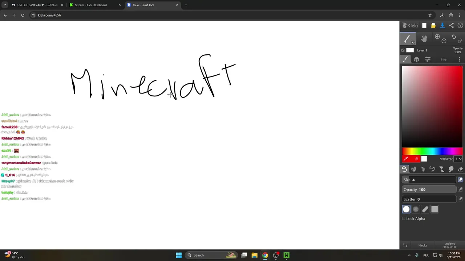
Task: Adjust the brush Opacity slider
Action: tap(429, 189)
